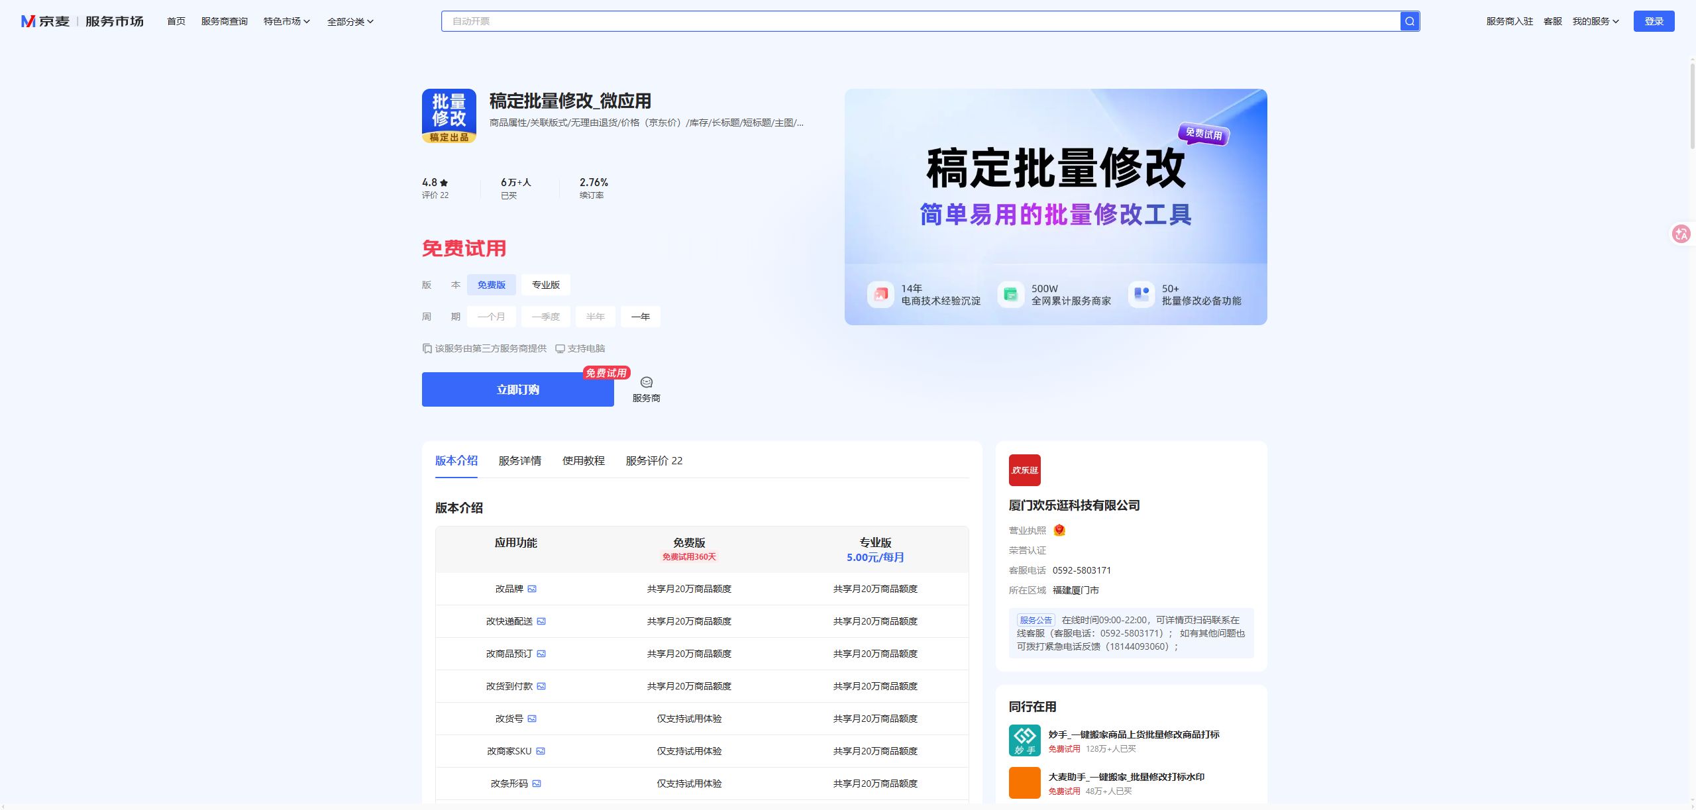Open 服务商查询 in the navigation

coord(225,21)
